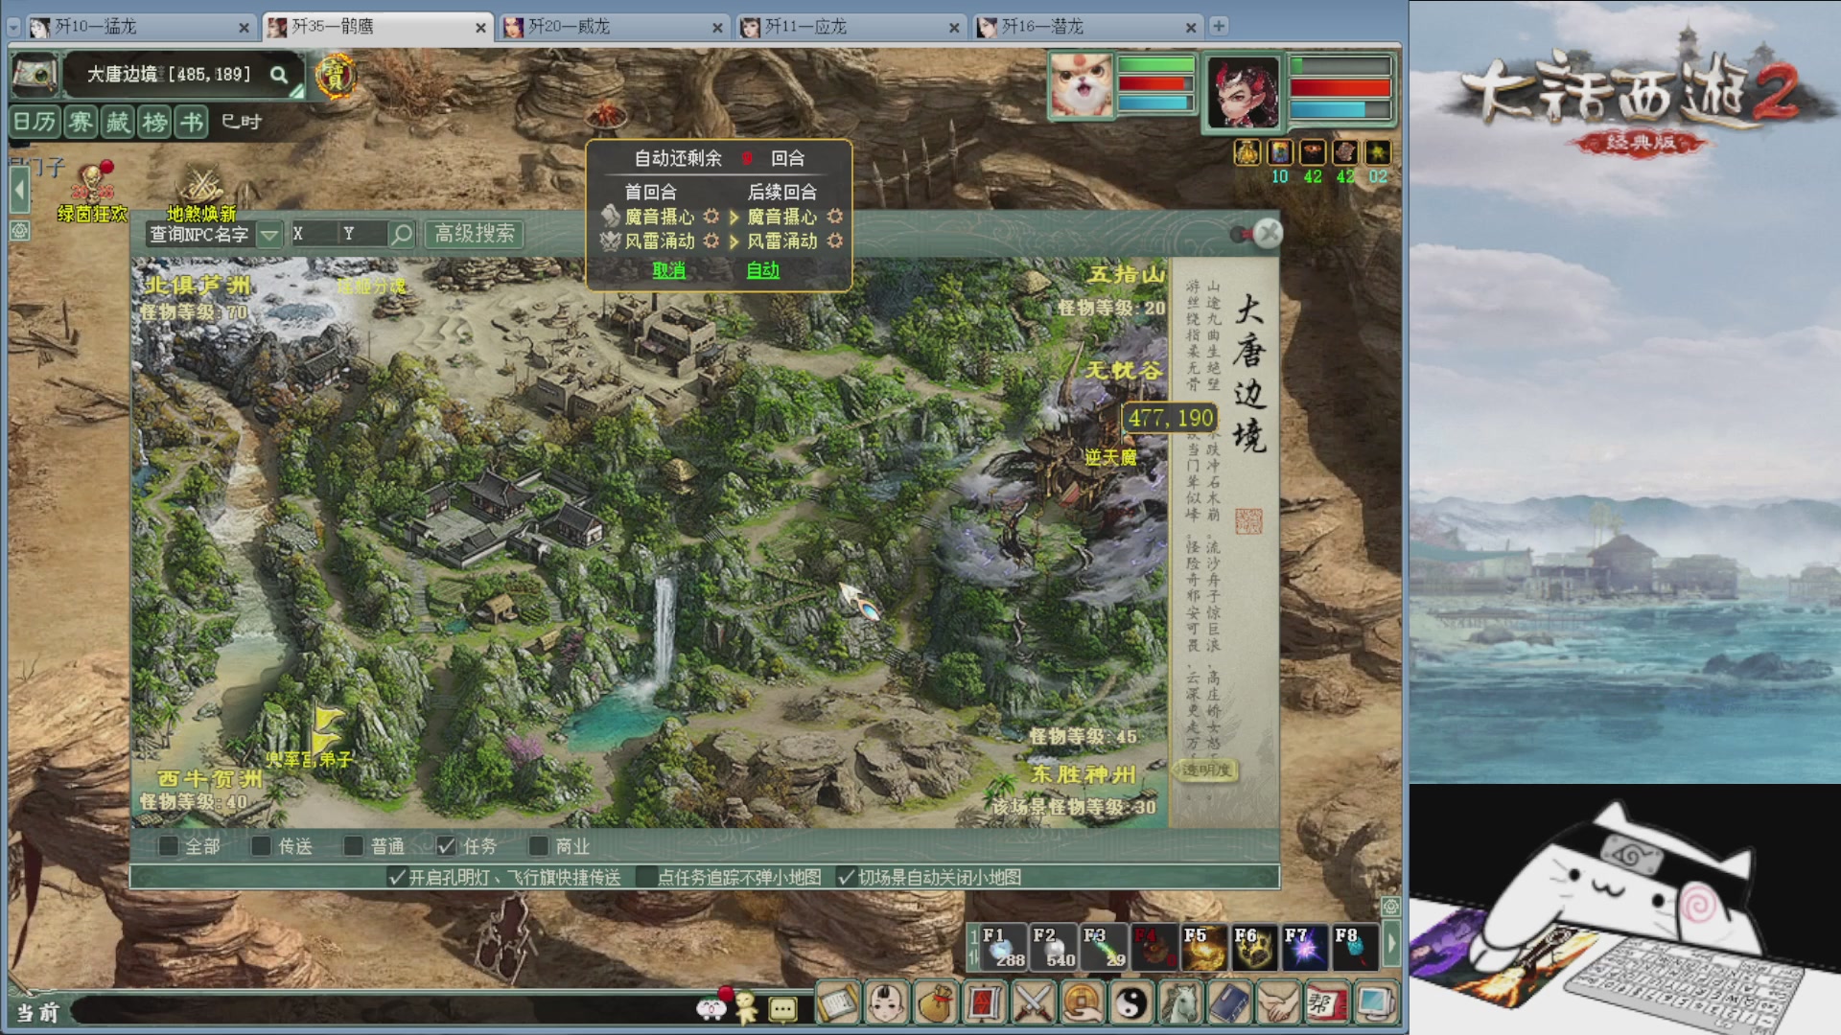Open the 日历 calendar menu button

(35, 122)
